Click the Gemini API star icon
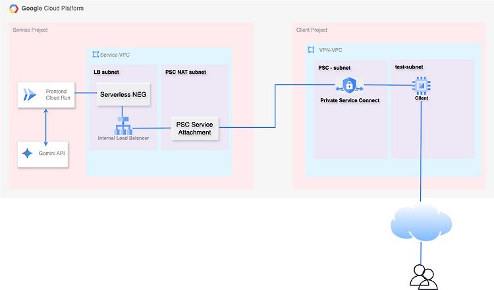The image size is (494, 290). click(27, 153)
